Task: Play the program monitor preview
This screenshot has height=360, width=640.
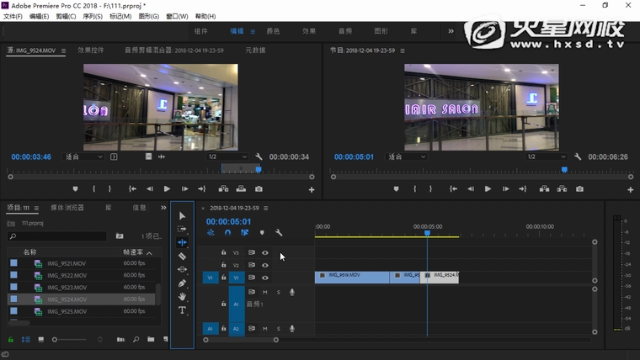Action: [488, 189]
